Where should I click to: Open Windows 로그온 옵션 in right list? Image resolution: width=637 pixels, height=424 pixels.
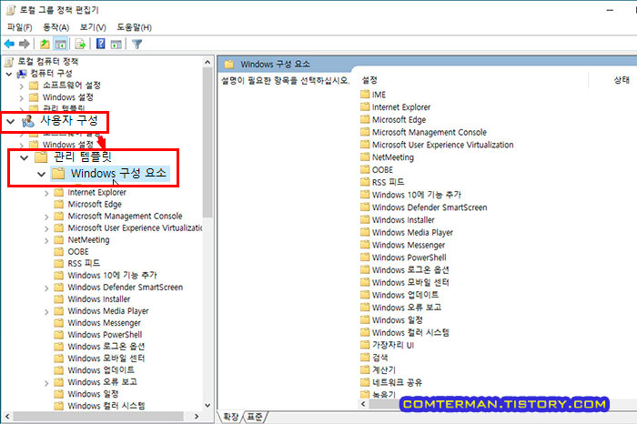pyautogui.click(x=410, y=270)
